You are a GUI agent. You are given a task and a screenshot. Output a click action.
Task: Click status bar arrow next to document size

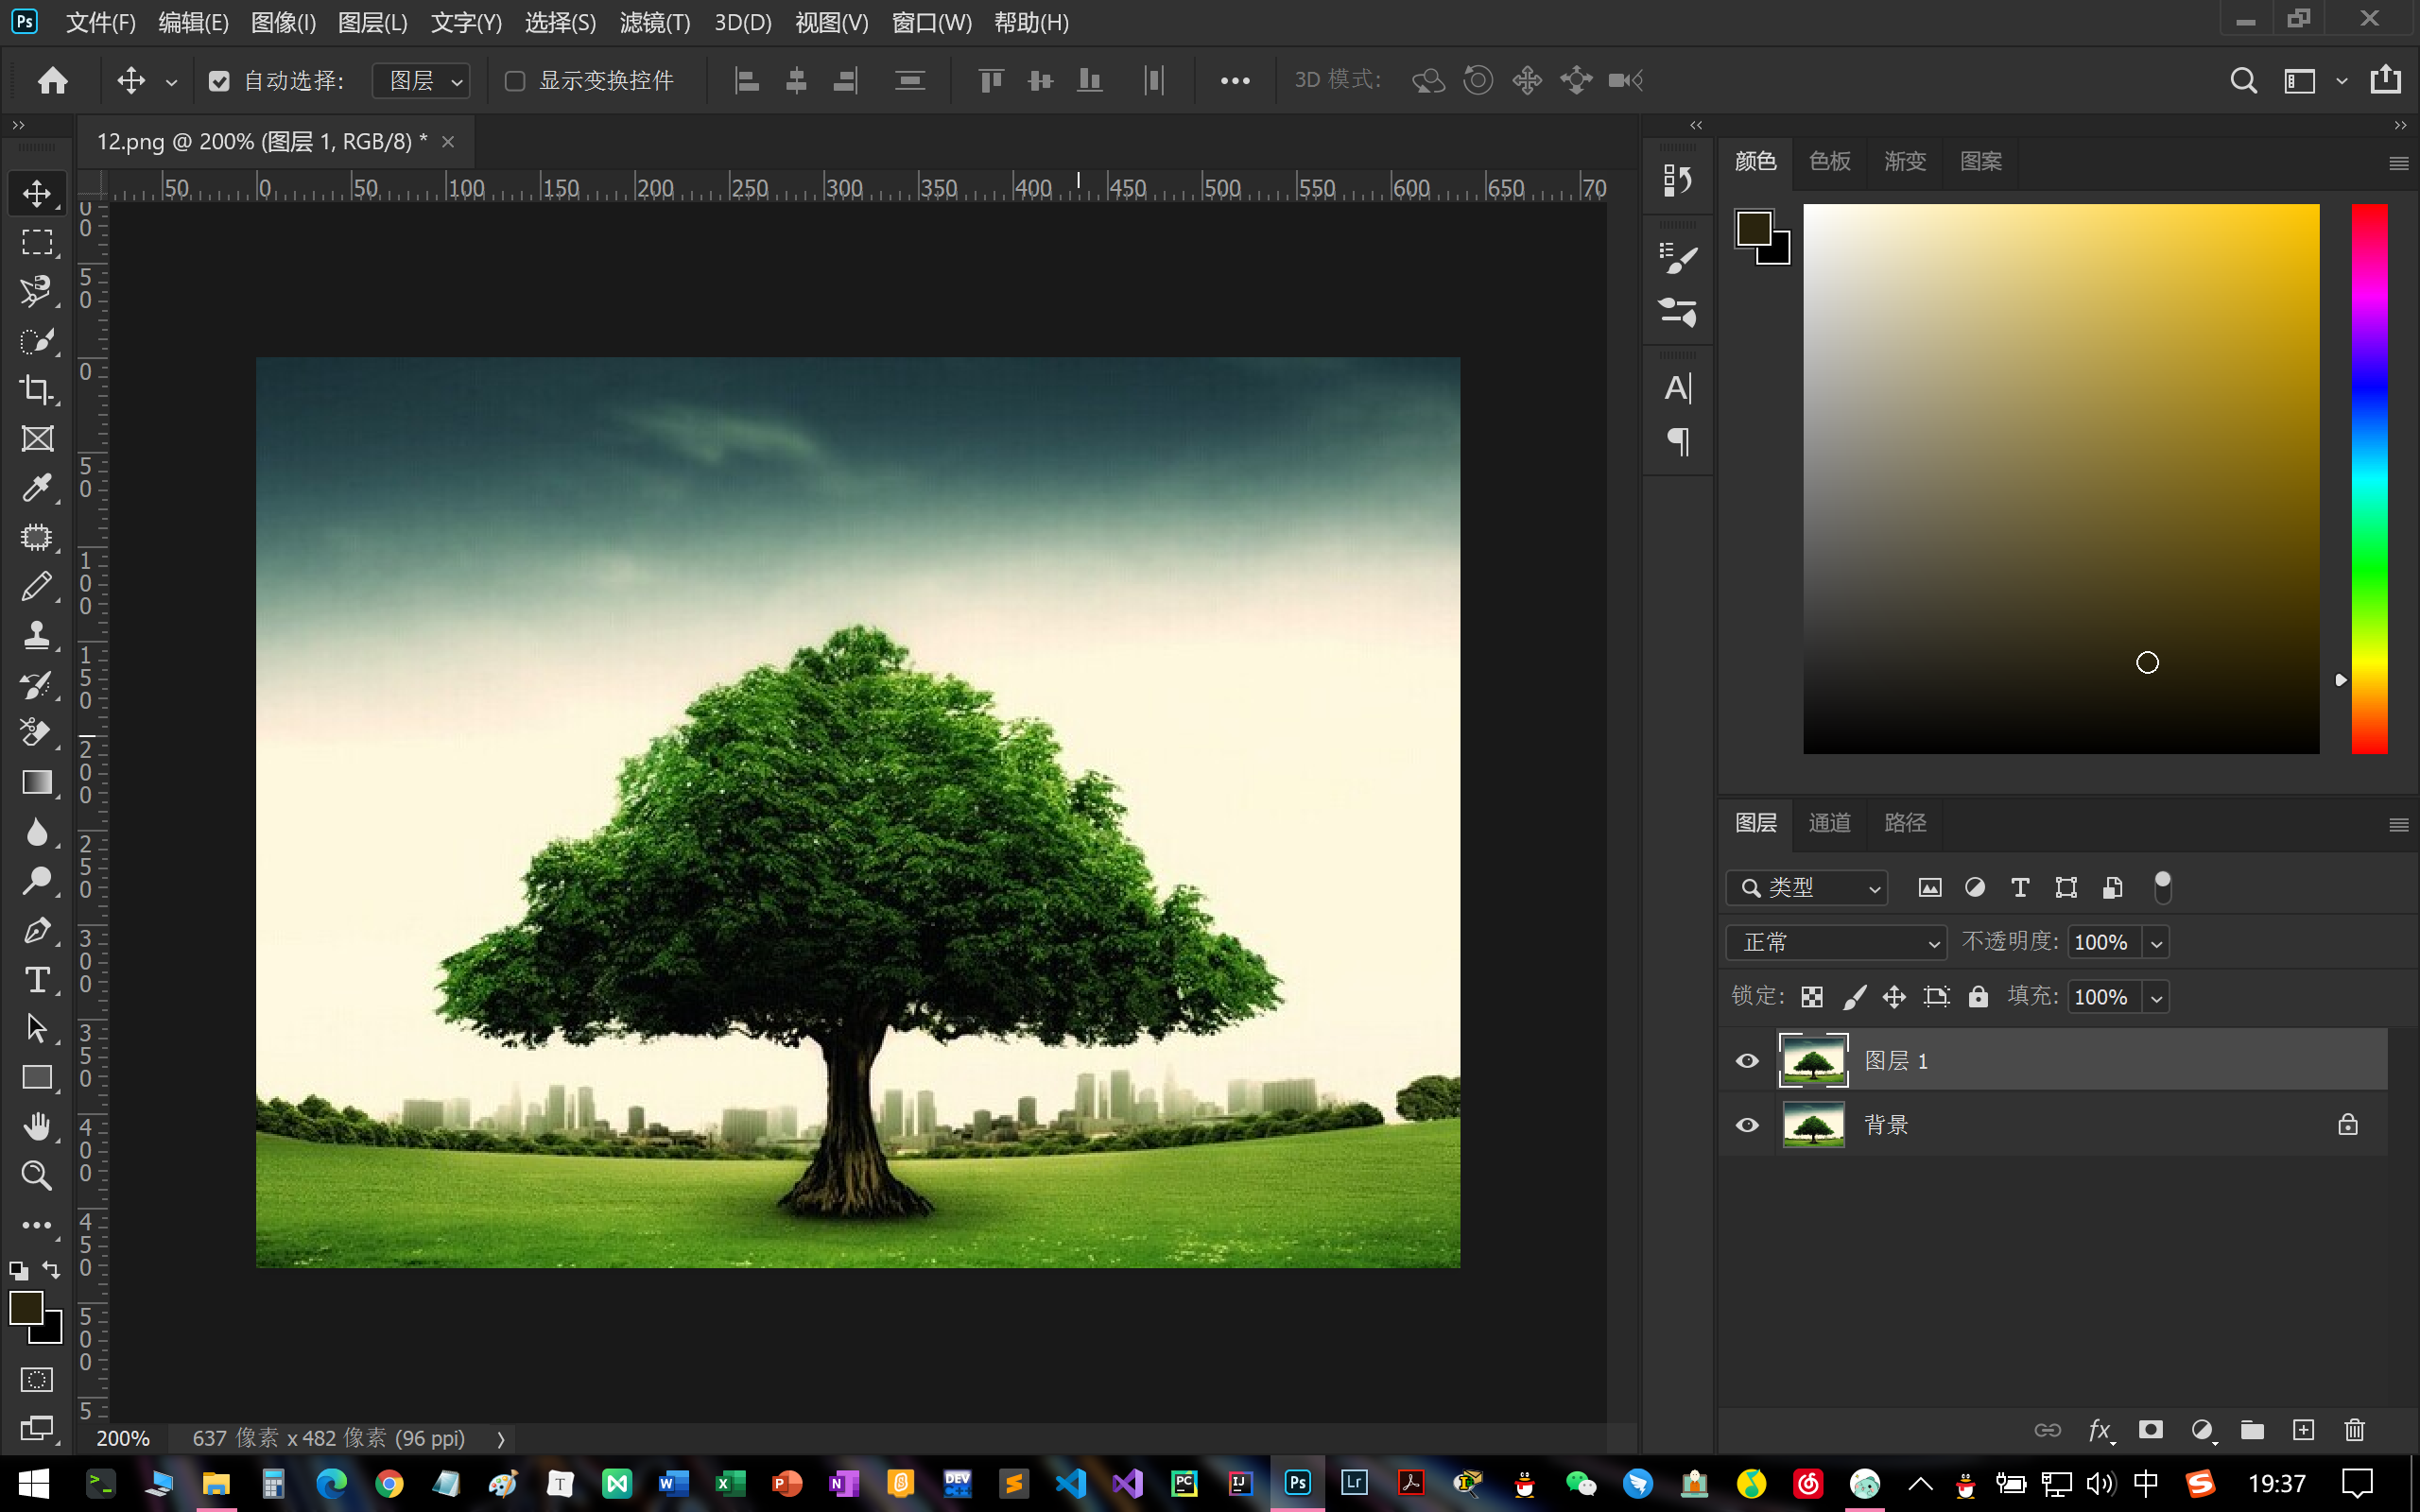pos(500,1439)
